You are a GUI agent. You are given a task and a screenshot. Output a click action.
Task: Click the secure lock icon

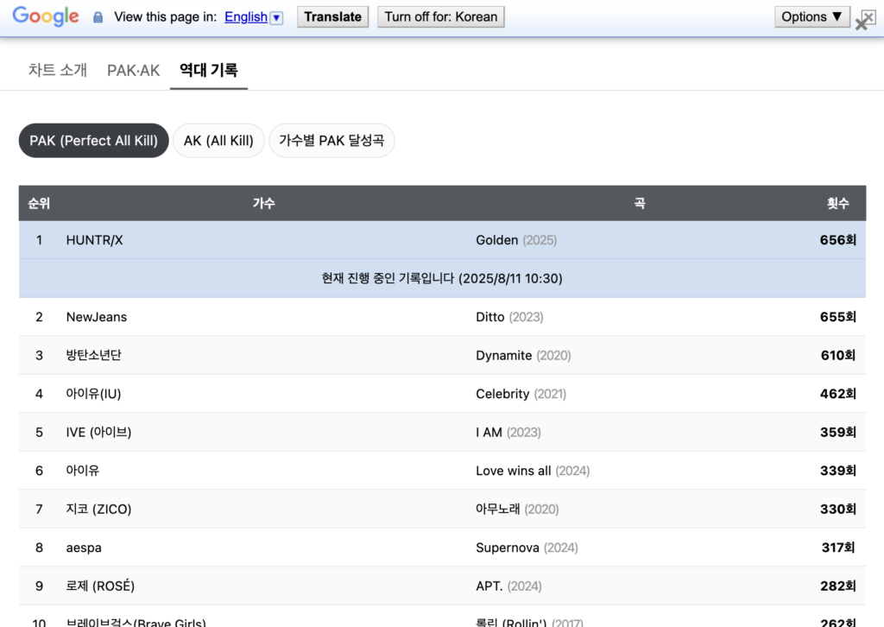point(98,17)
